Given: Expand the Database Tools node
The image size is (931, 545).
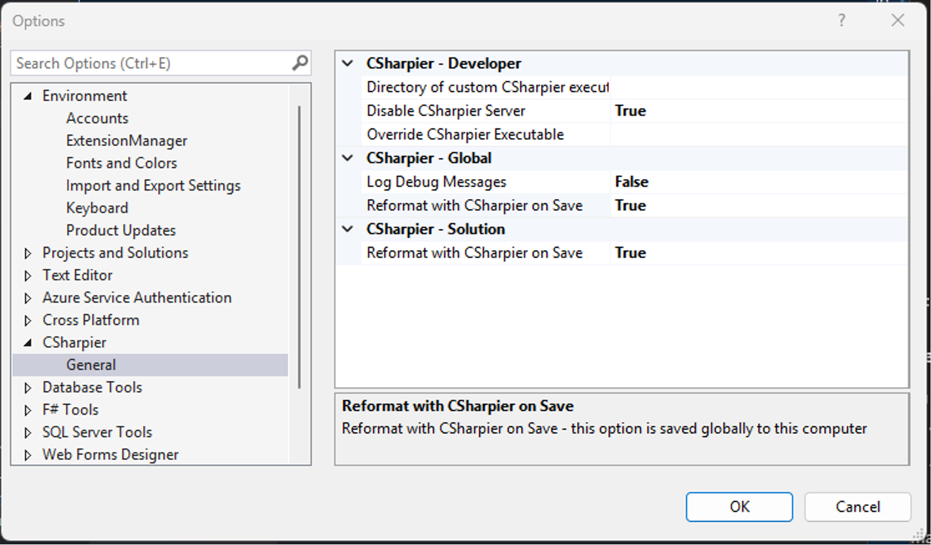Looking at the screenshot, I should (28, 387).
